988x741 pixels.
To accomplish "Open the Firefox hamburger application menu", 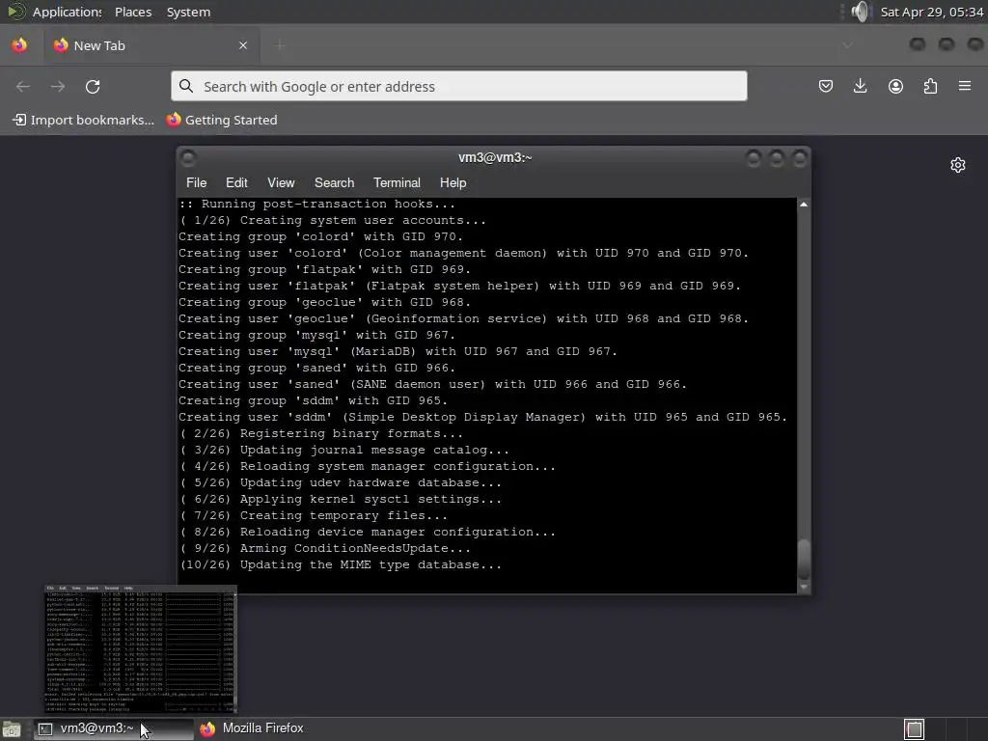I will tap(965, 86).
